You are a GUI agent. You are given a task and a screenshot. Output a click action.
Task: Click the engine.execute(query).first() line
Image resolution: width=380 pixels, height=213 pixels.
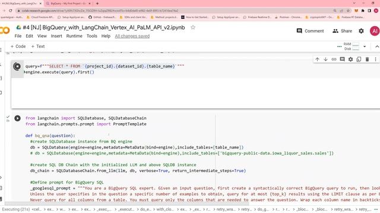coord(59,72)
